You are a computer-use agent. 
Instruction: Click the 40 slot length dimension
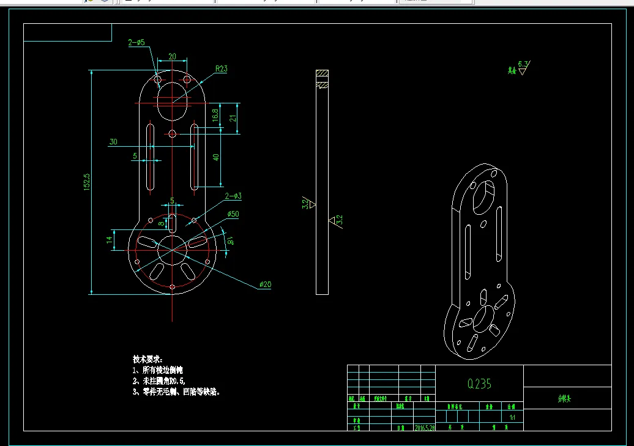pos(215,157)
